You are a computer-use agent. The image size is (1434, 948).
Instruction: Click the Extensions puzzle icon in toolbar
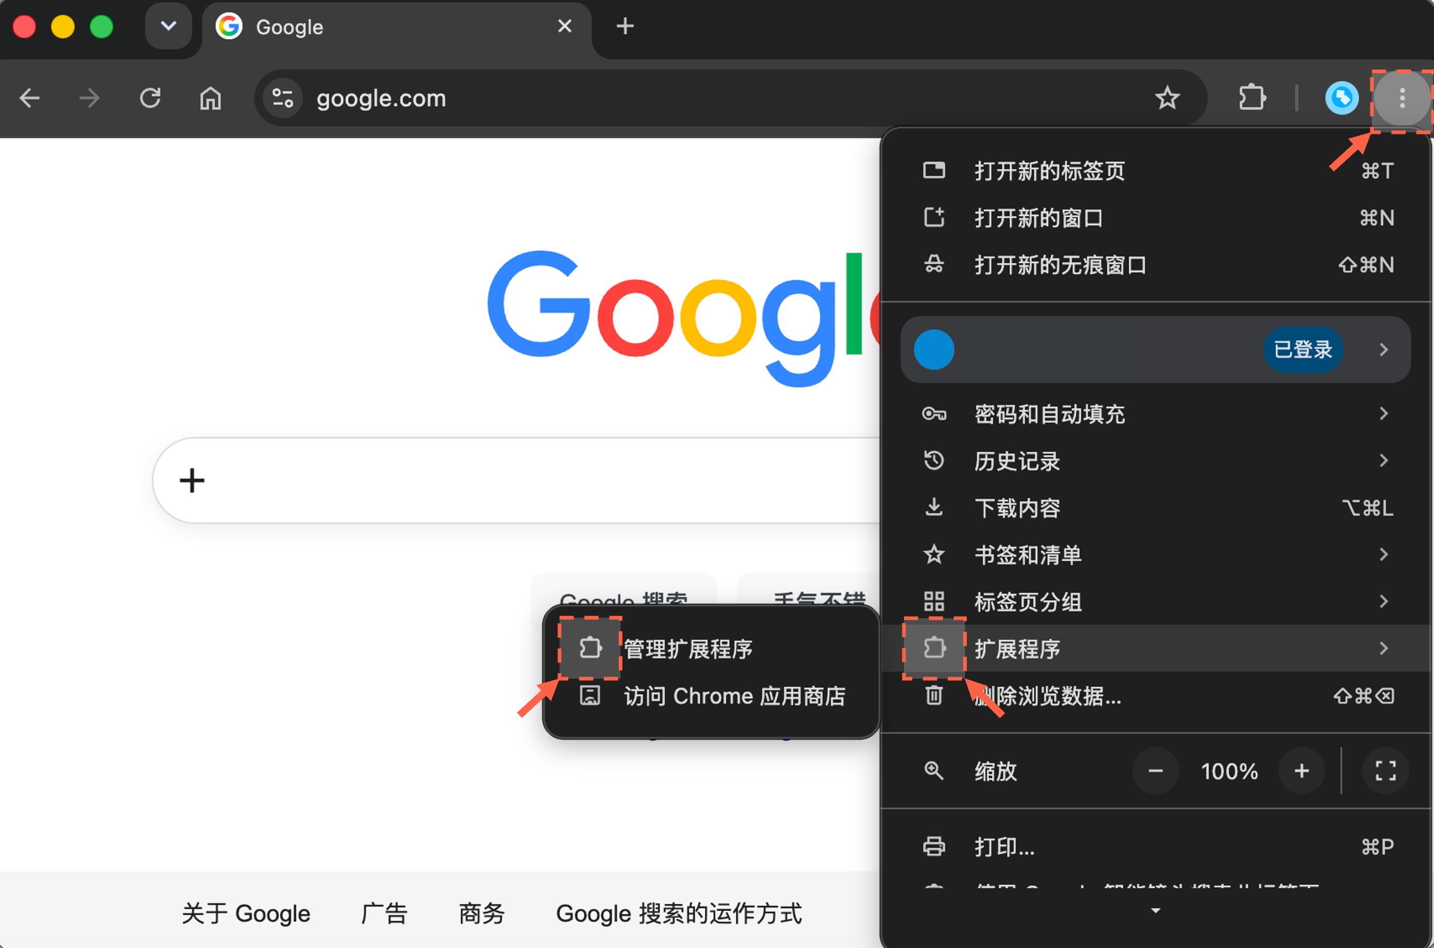[x=1252, y=98]
